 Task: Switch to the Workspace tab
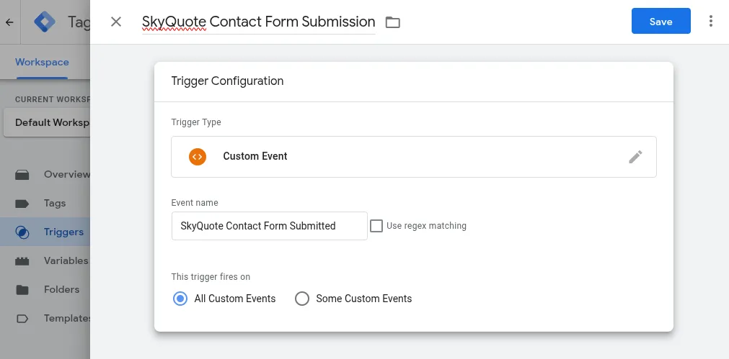pos(42,62)
